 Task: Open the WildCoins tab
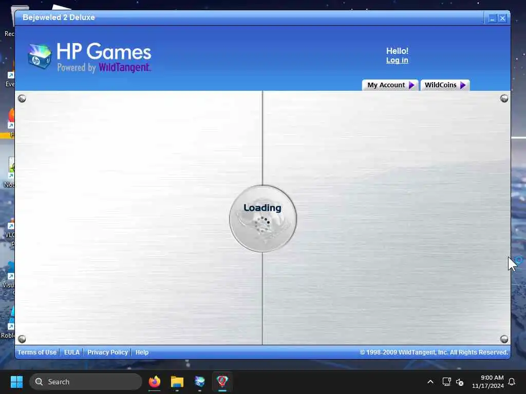(445, 85)
